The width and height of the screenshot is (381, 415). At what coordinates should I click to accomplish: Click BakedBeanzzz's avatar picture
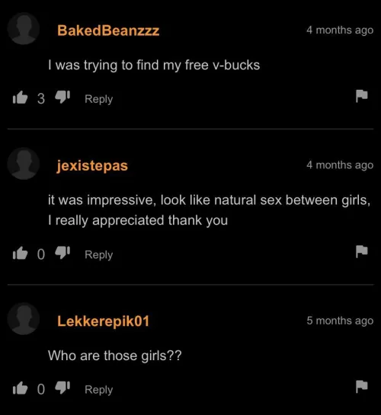pos(24,28)
